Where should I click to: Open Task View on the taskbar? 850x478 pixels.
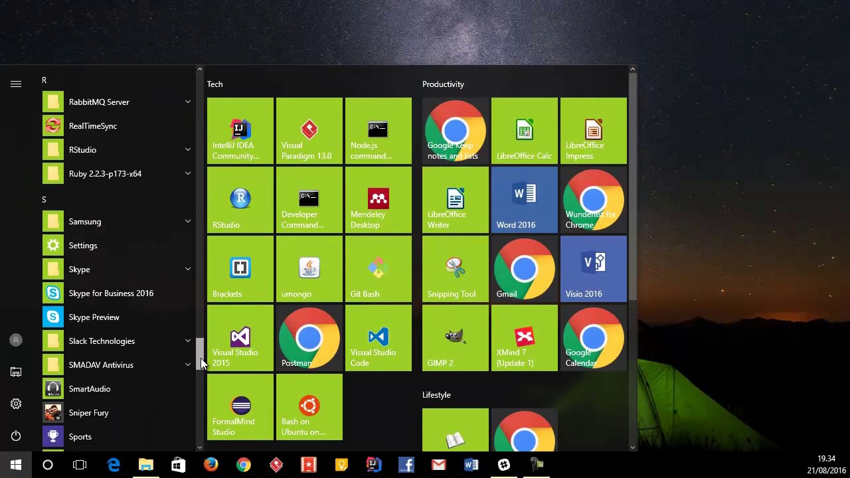coord(80,465)
